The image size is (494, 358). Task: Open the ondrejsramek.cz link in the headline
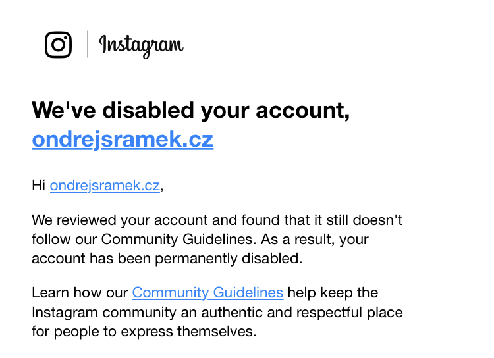pyautogui.click(x=123, y=139)
